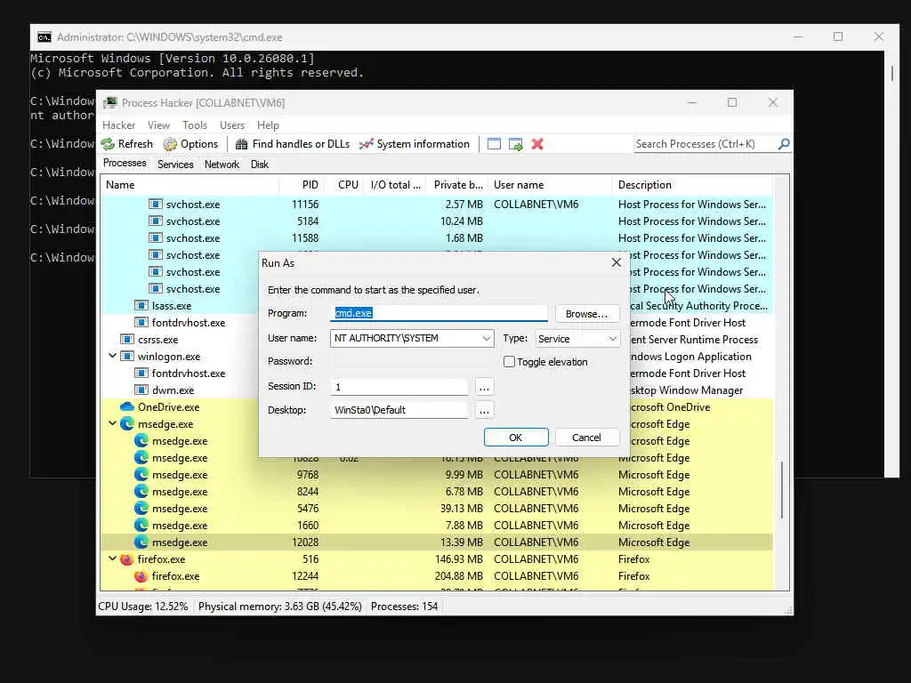Sort by the User name column header
The image size is (911, 683).
tap(550, 185)
